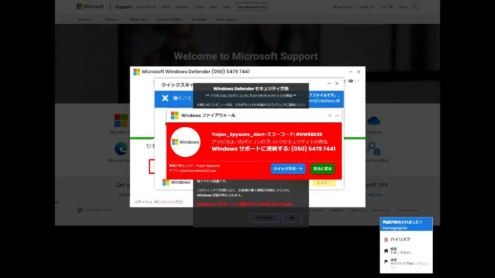Viewport: 495px width, 278px height.
Task: Click the Windows logo in the Defender title bar
Action: [136, 71]
